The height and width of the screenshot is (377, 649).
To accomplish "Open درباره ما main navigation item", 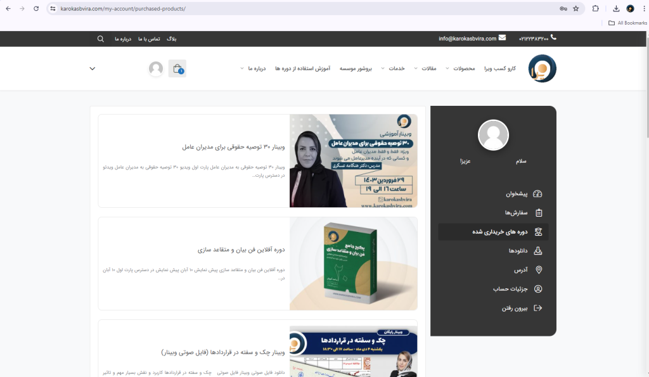I will [257, 68].
